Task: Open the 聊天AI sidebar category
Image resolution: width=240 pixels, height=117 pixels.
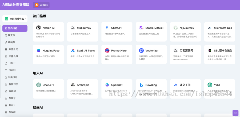Action: (12, 35)
